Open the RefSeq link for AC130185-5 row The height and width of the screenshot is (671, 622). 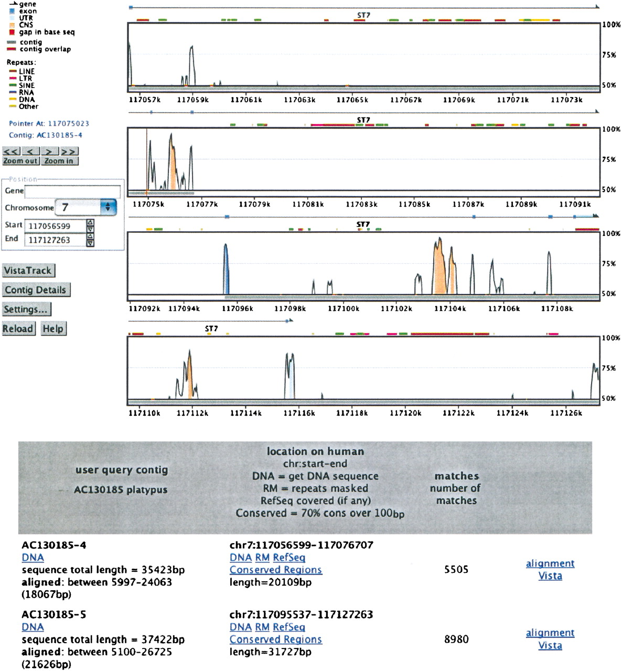[x=289, y=627]
